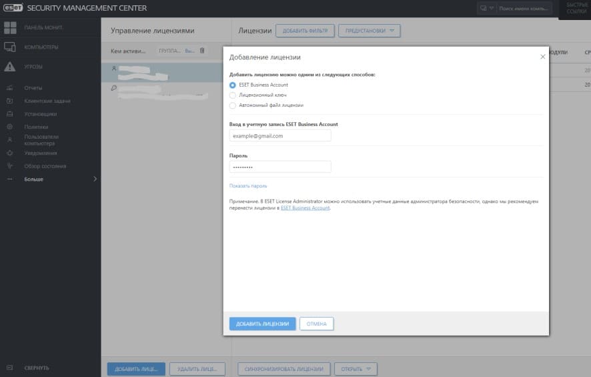Open Компьютеры menu item
Viewport: 591px width, 377px height.
[41, 47]
